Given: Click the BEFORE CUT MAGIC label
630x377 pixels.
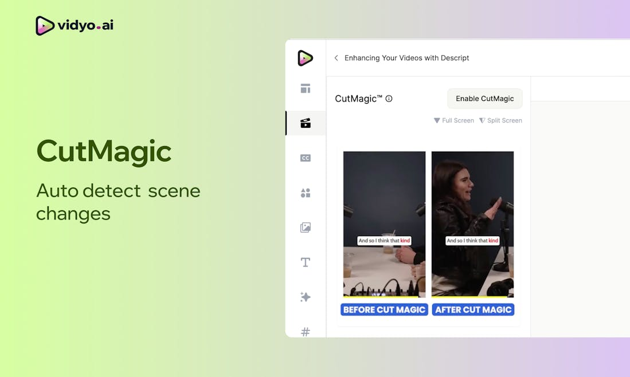Looking at the screenshot, I should coord(384,309).
